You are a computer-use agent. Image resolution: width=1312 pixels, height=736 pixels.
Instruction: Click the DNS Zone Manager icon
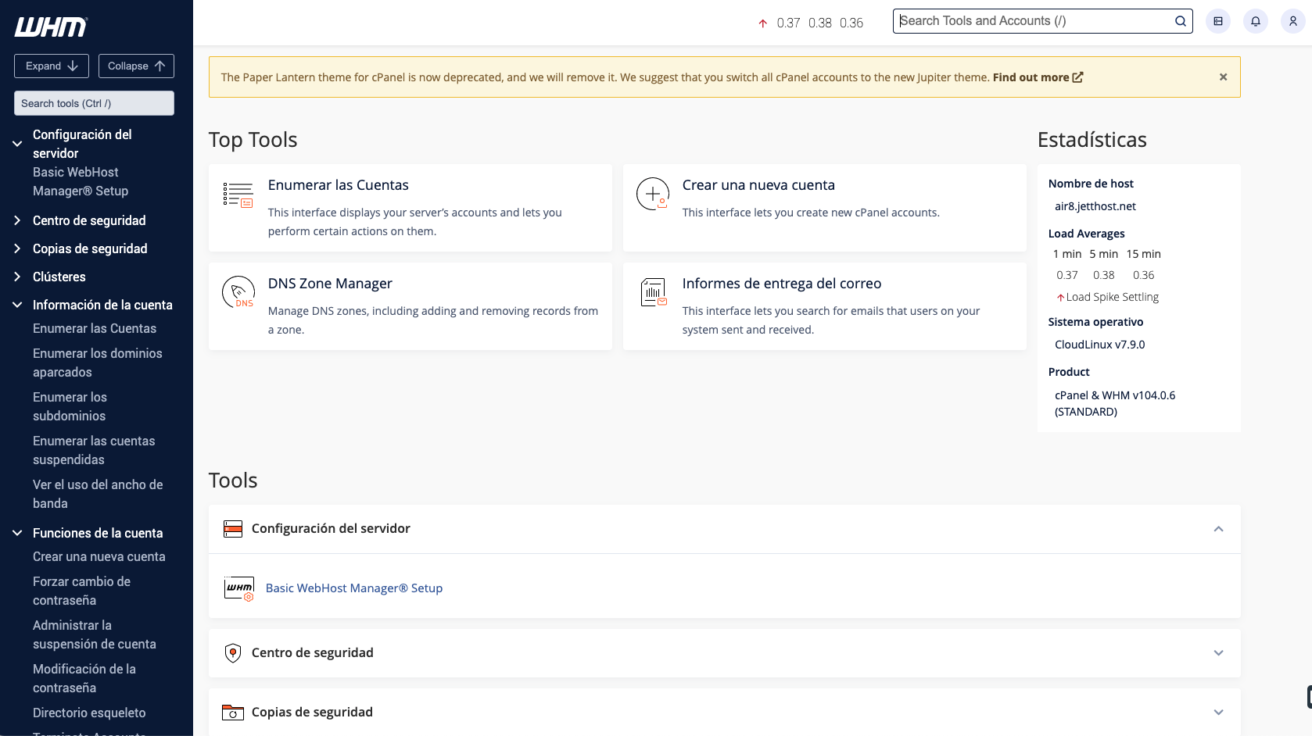(238, 292)
